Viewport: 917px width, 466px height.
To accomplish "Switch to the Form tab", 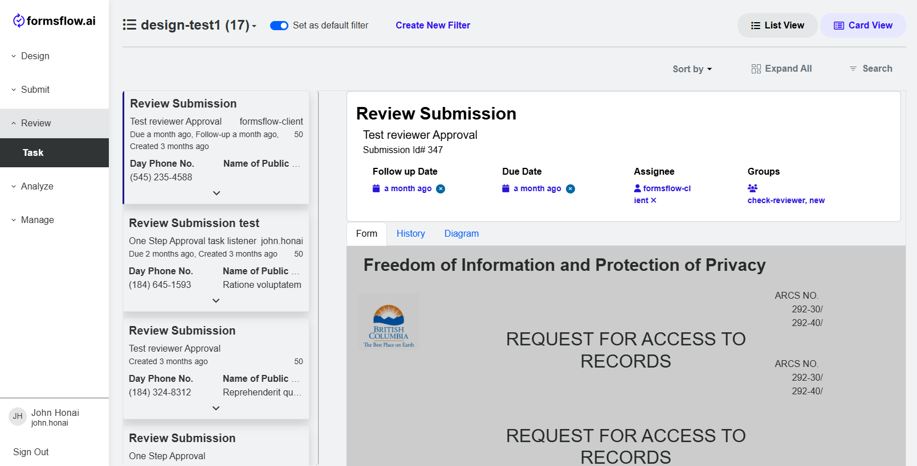I will [x=366, y=234].
